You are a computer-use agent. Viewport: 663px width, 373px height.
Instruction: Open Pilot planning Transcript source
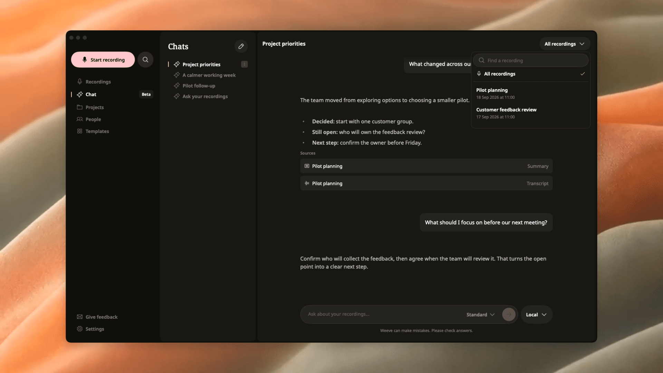click(426, 183)
